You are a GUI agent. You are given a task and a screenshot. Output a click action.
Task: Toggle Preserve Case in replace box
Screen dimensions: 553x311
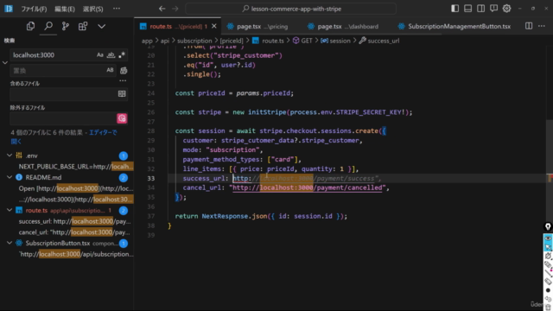pyautogui.click(x=110, y=70)
